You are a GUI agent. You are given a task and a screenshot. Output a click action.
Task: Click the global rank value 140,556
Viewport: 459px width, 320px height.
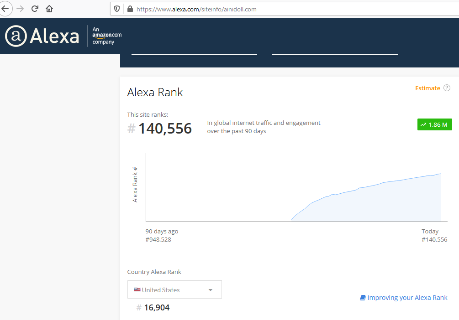coord(165,129)
